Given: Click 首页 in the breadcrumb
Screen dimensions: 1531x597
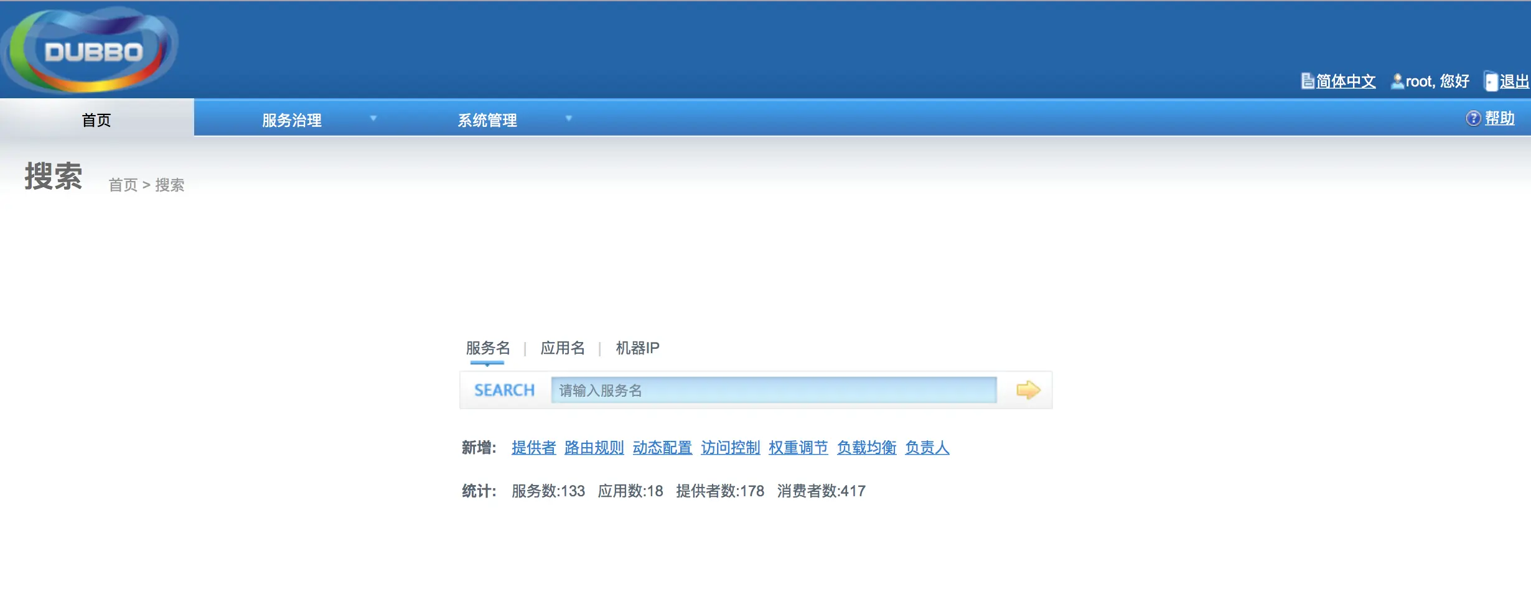Looking at the screenshot, I should (123, 185).
